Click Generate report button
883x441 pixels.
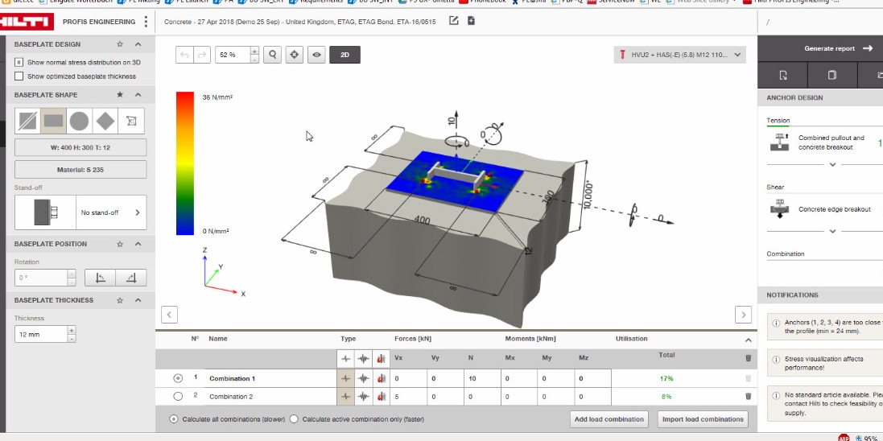(x=837, y=48)
